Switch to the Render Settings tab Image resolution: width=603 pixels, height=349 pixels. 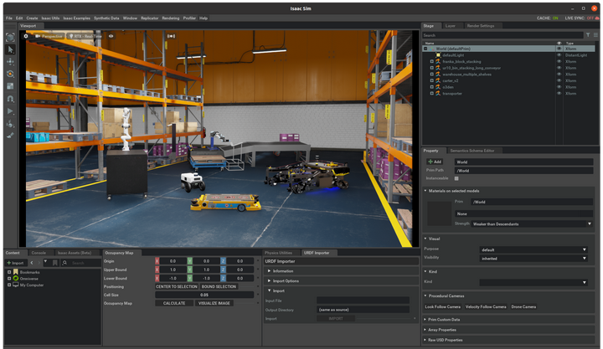[x=481, y=26]
